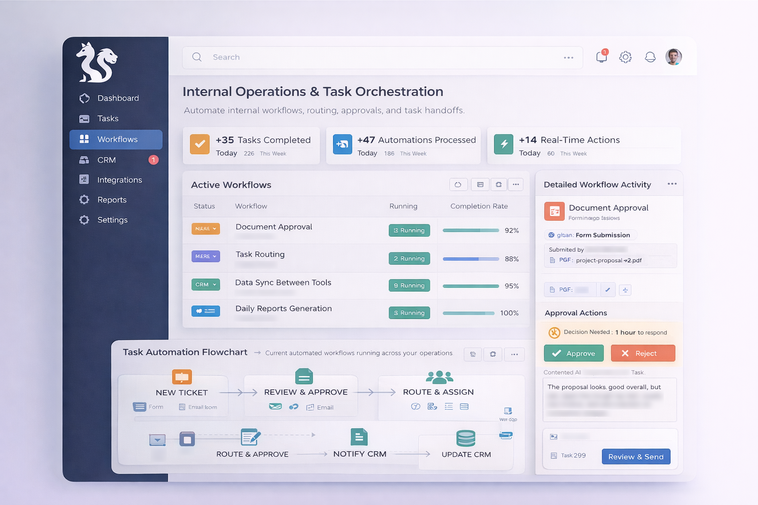Open the Task Routing status dropdown
This screenshot has height=505, width=758.
206,256
